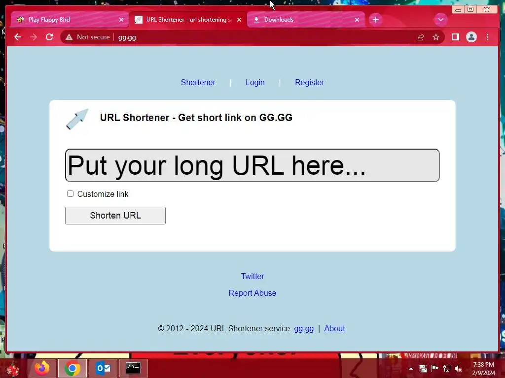Open the Report Abuse link
The width and height of the screenshot is (505, 378).
click(x=252, y=293)
